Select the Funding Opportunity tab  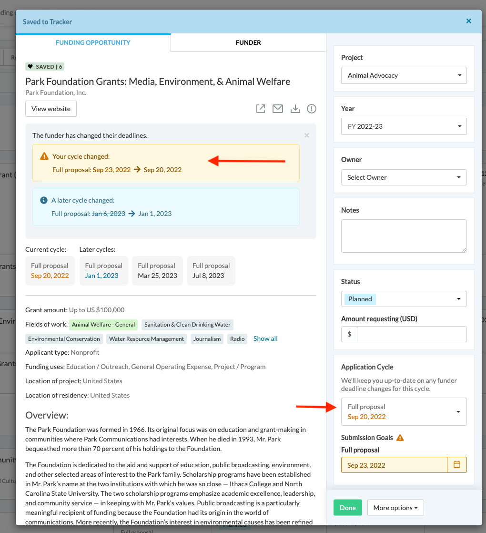[x=93, y=42]
